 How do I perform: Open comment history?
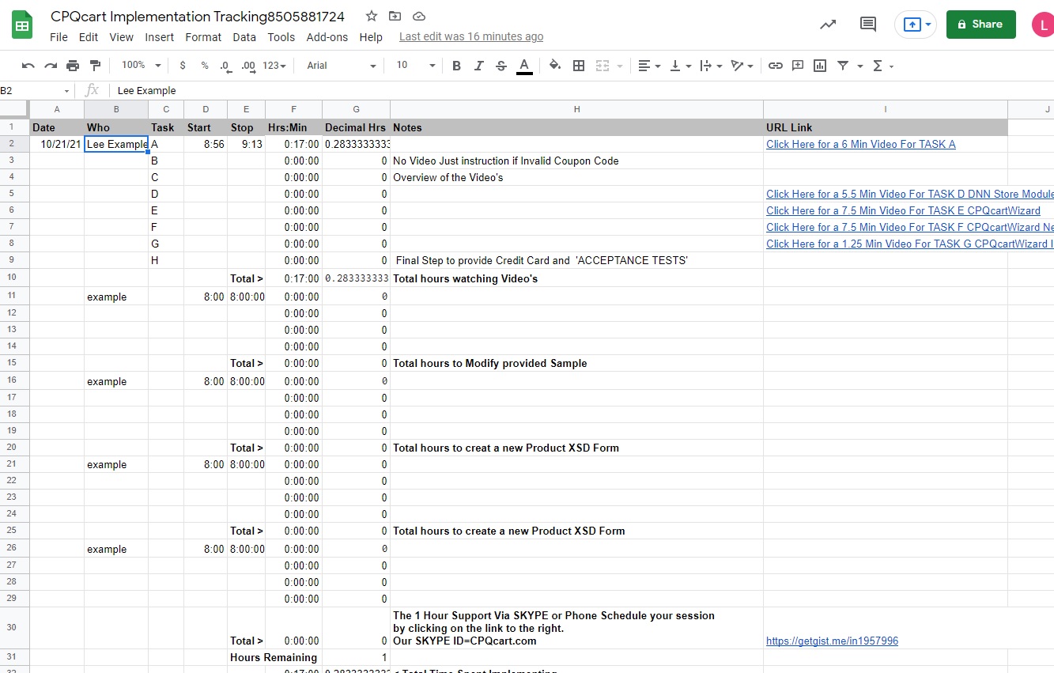(868, 25)
